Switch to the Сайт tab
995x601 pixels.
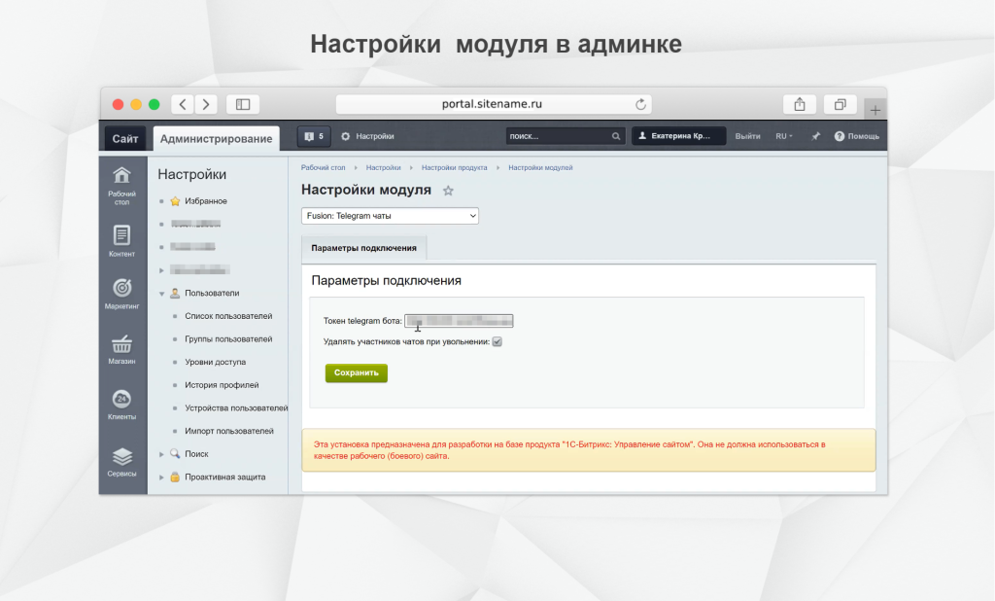point(125,138)
